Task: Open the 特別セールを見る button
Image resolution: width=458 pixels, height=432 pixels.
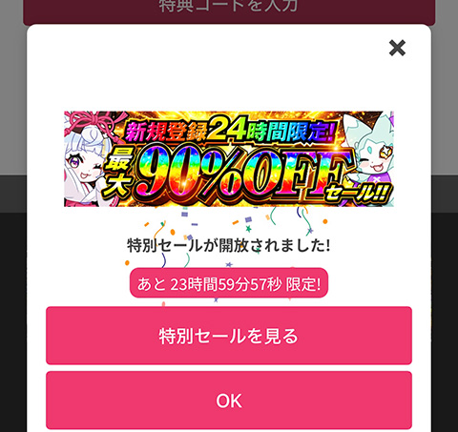Action: (229, 336)
